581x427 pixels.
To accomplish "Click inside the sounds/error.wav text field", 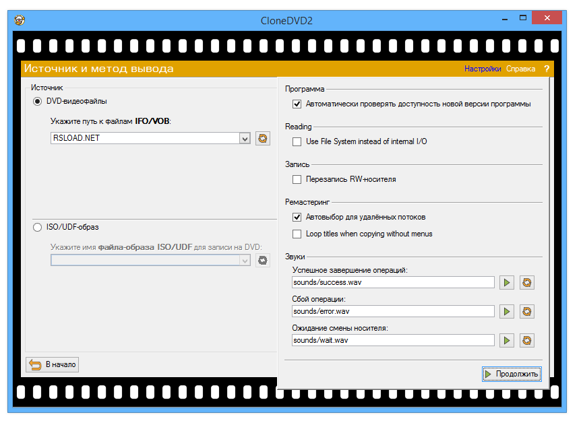I will pos(392,312).
